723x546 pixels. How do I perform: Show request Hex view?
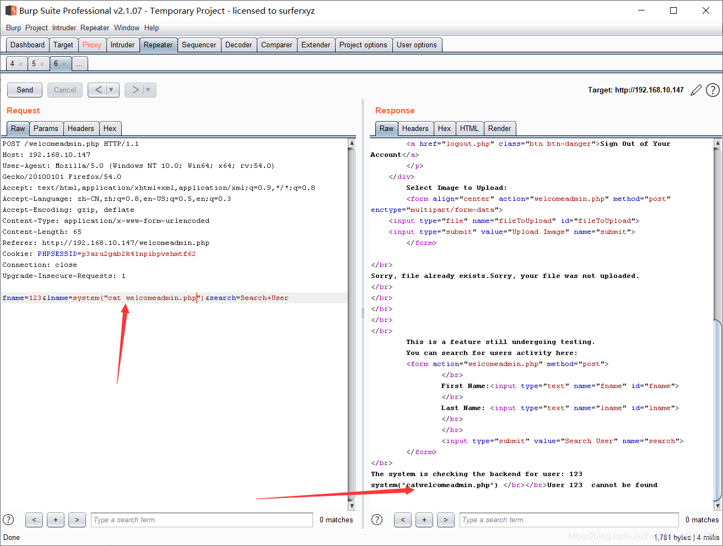click(110, 128)
